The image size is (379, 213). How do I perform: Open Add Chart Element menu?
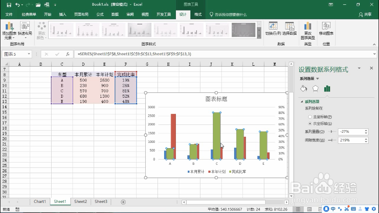coord(9,31)
